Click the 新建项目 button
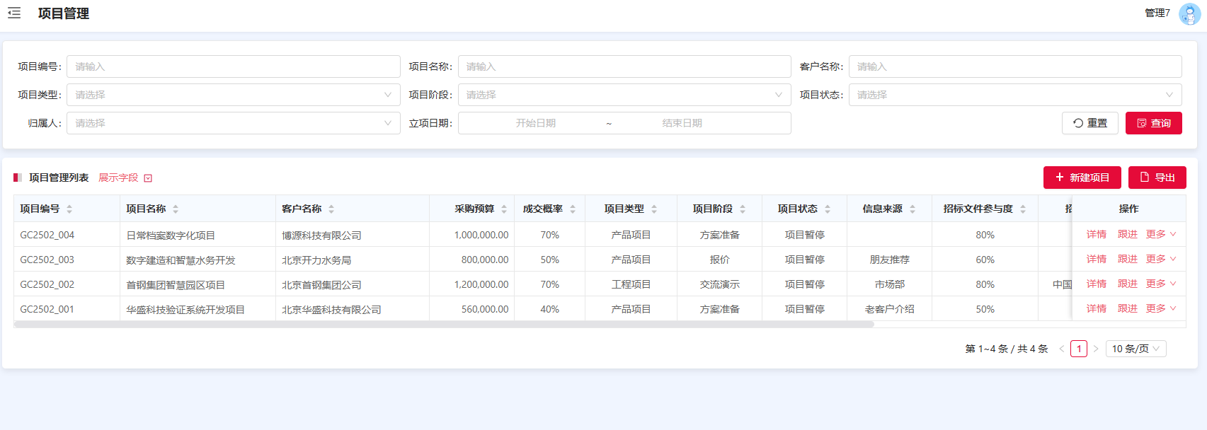 coord(1082,178)
